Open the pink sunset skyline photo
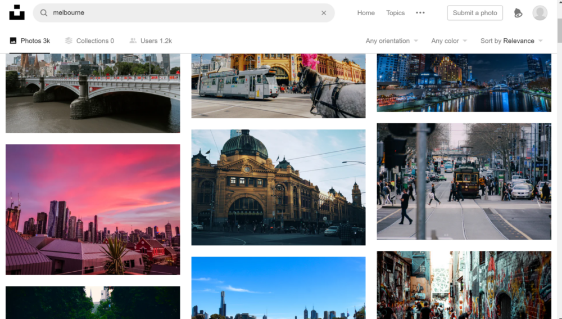Viewport: 562px width, 319px height. click(93, 209)
